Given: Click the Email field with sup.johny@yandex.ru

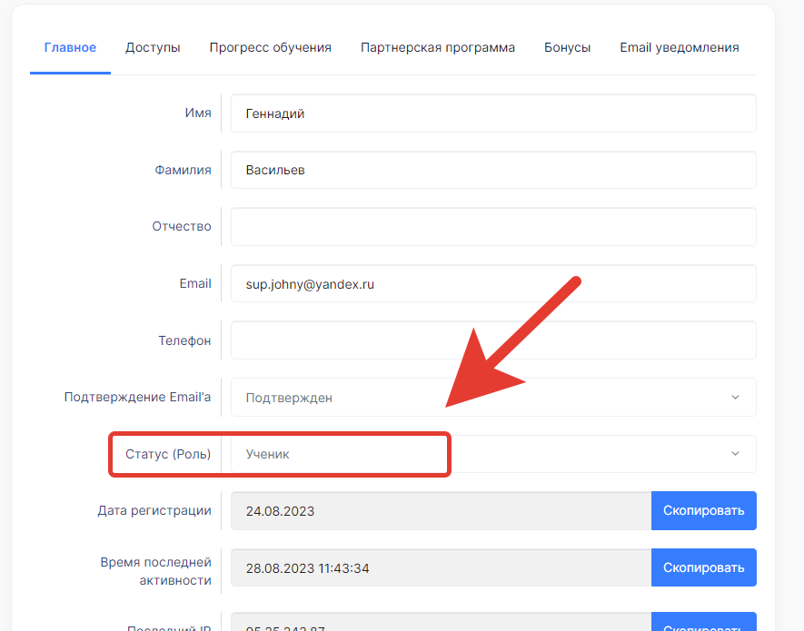Looking at the screenshot, I should point(493,283).
